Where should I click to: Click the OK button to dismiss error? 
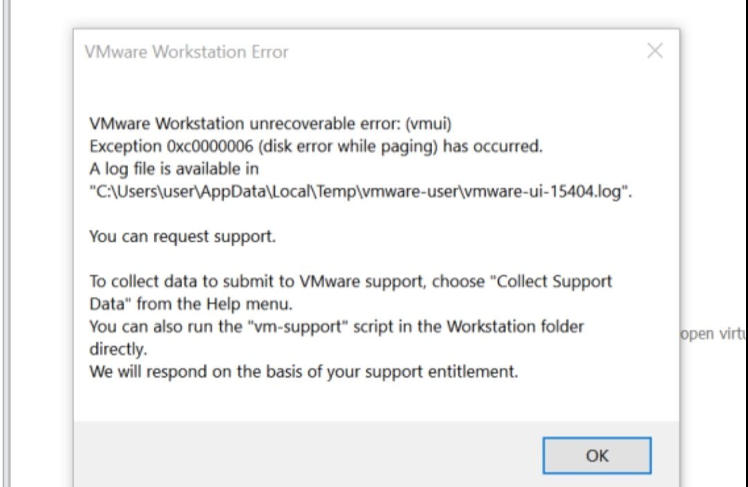(x=597, y=456)
